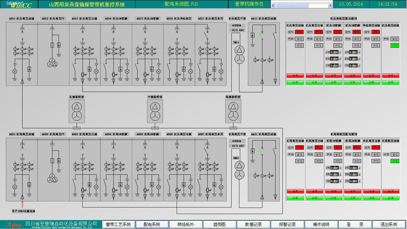Click the top horizontal scrollbar right arrow
This screenshot has width=407, height=229.
[x=330, y=5]
